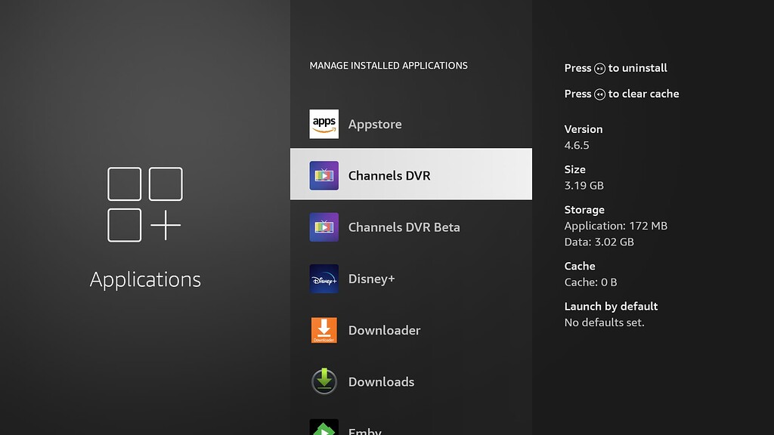Select the MANAGE INSTALLED APPLICATIONS heading
Screen dimensions: 774x435
click(x=389, y=66)
